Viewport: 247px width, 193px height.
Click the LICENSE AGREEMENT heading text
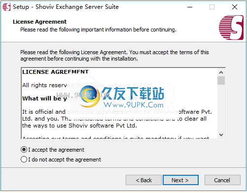coord(55,72)
